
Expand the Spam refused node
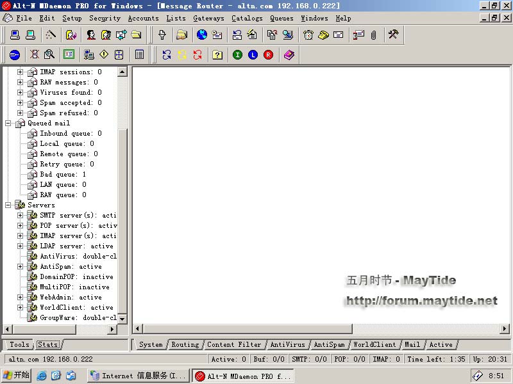pyautogui.click(x=20, y=113)
